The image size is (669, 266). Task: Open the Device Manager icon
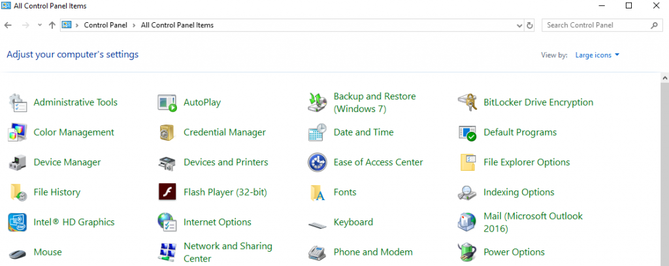[x=18, y=162]
